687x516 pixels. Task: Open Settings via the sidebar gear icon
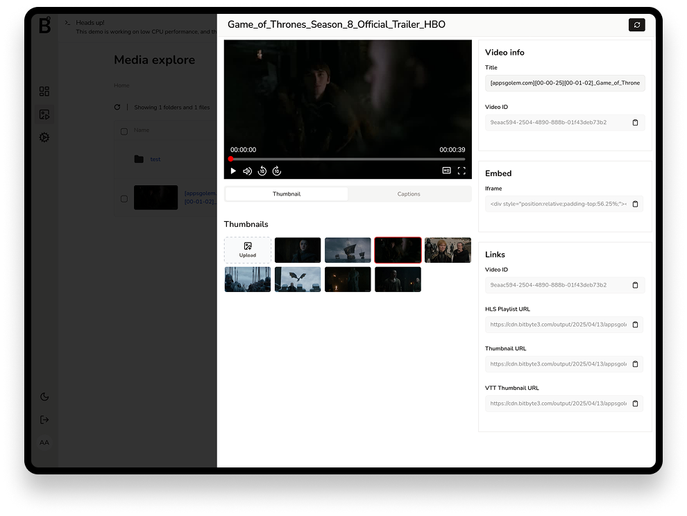pyautogui.click(x=44, y=137)
